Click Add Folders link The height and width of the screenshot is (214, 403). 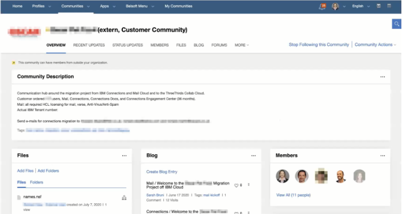pos(48,171)
